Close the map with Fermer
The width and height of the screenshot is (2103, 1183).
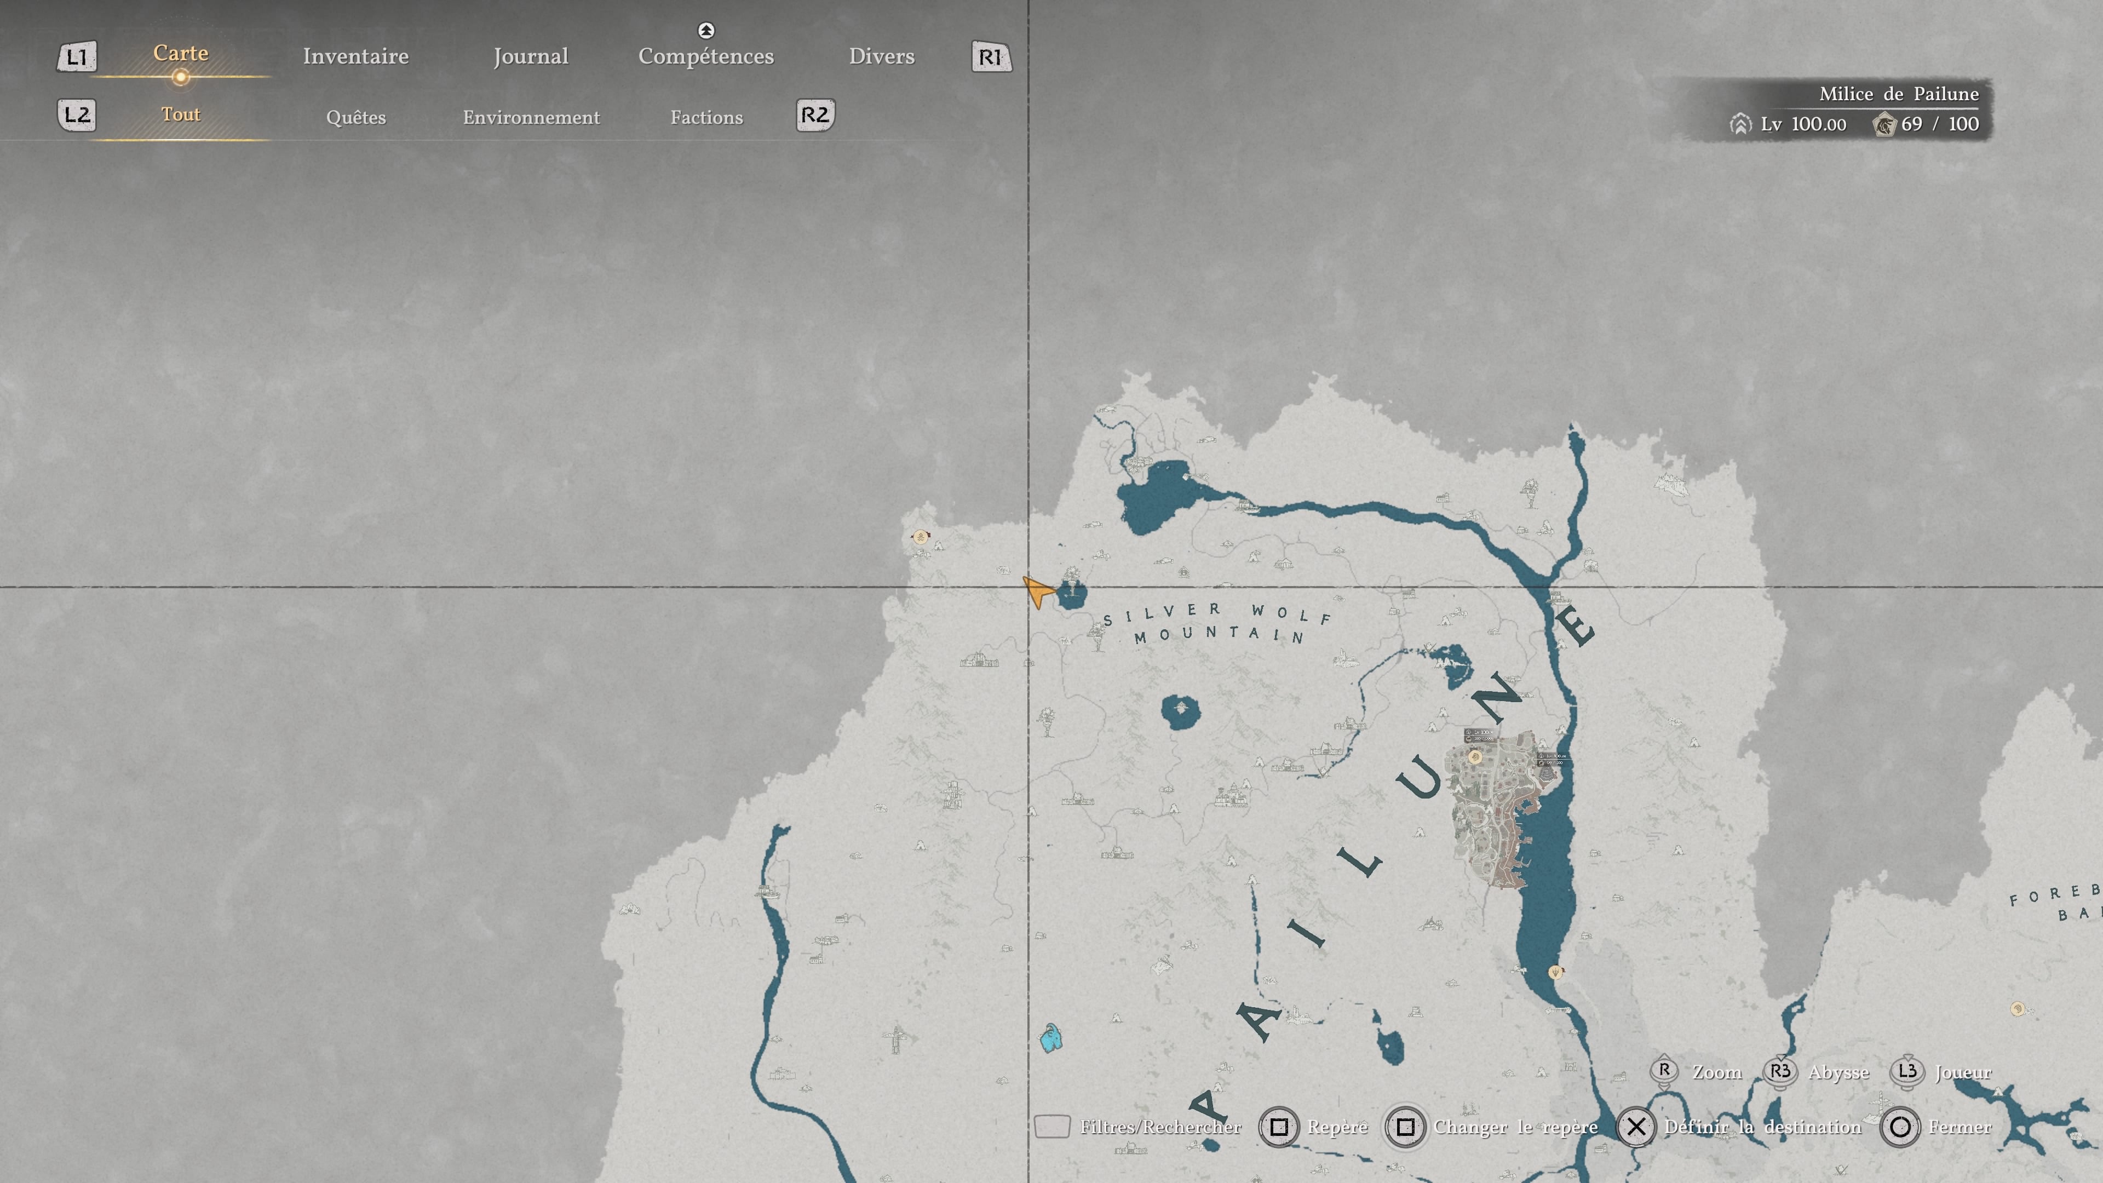tap(1960, 1128)
